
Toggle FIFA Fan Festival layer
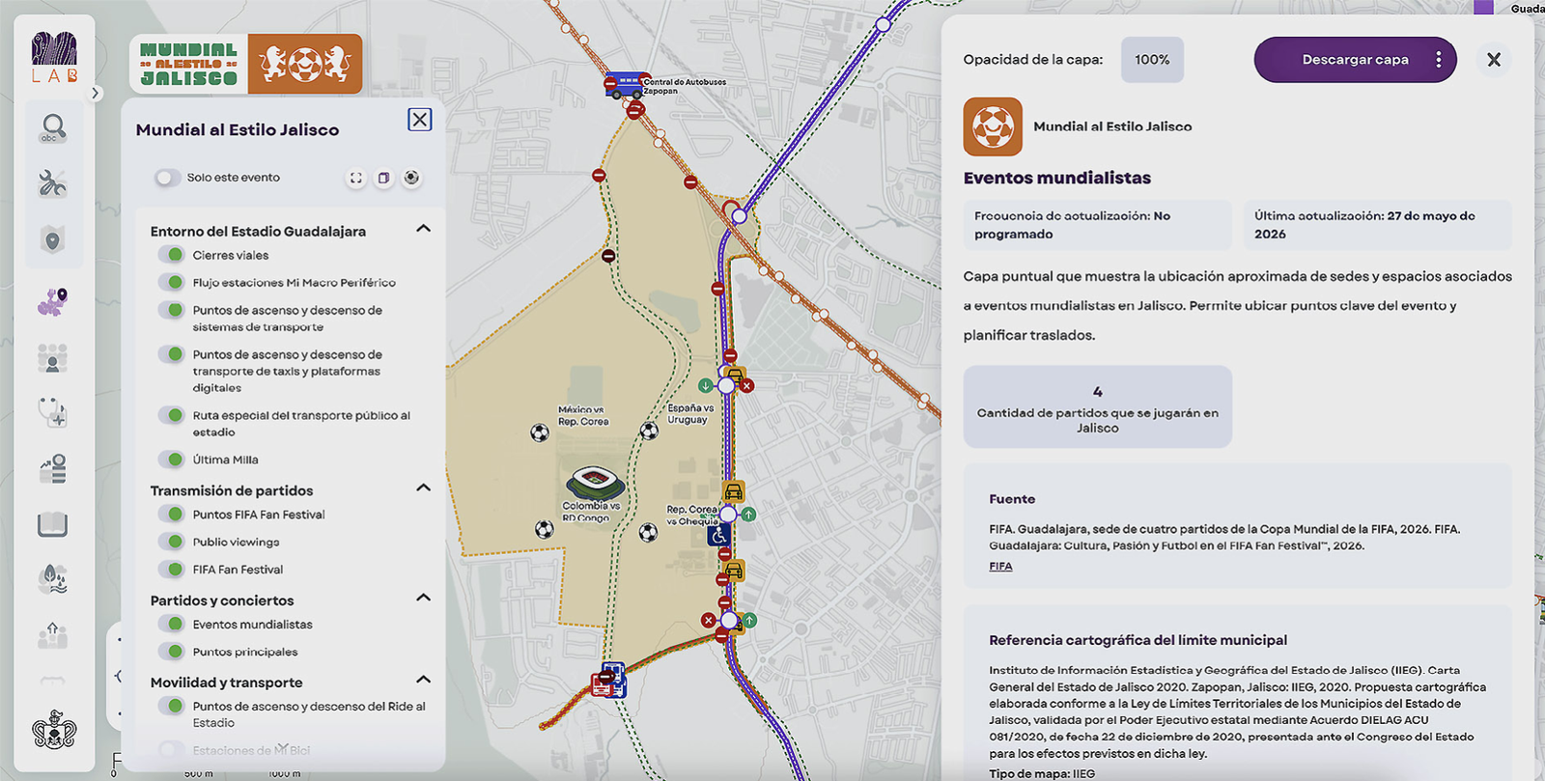172,570
